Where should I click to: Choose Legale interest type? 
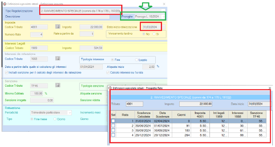tap(137, 60)
